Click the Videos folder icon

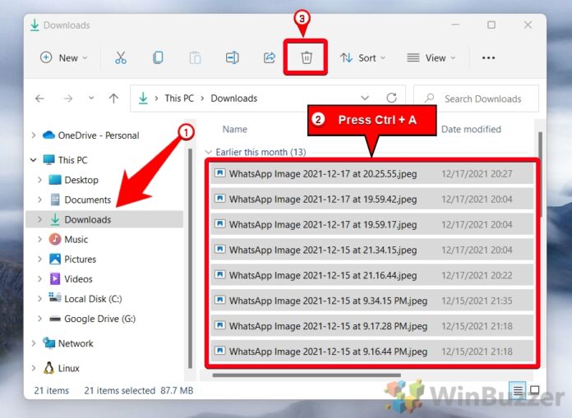click(x=55, y=278)
